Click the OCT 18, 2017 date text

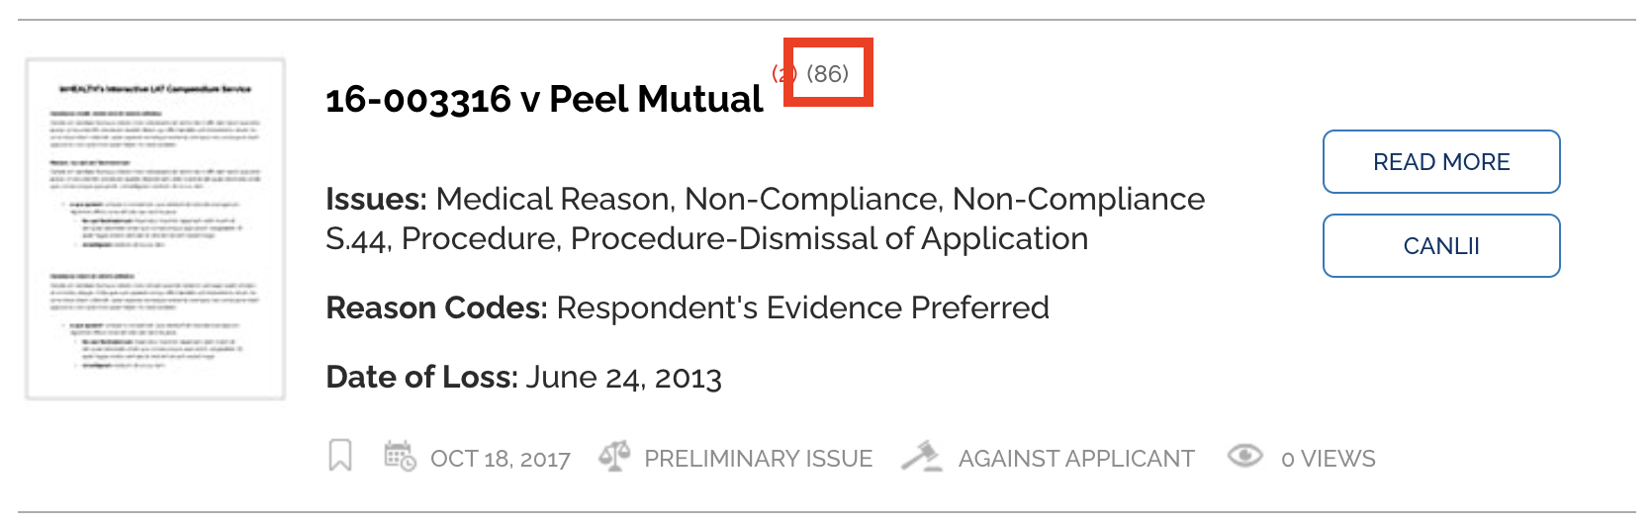501,459
